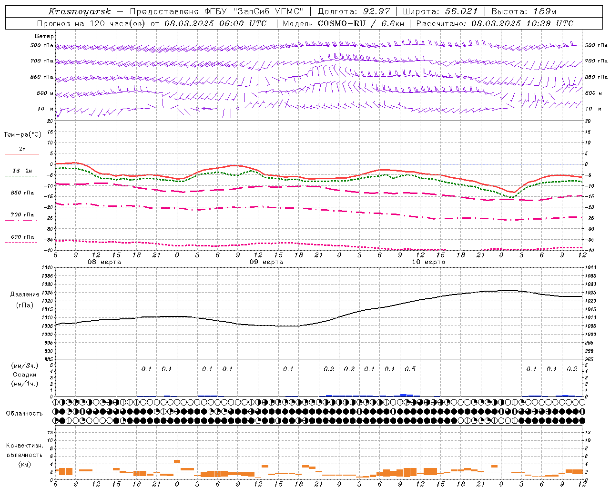Click the '850 гПа' temperature legend entry
This screenshot has height=488, width=610.
pyautogui.click(x=22, y=193)
